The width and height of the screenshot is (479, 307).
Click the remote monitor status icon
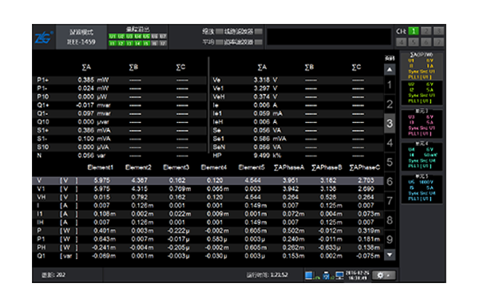point(340,275)
